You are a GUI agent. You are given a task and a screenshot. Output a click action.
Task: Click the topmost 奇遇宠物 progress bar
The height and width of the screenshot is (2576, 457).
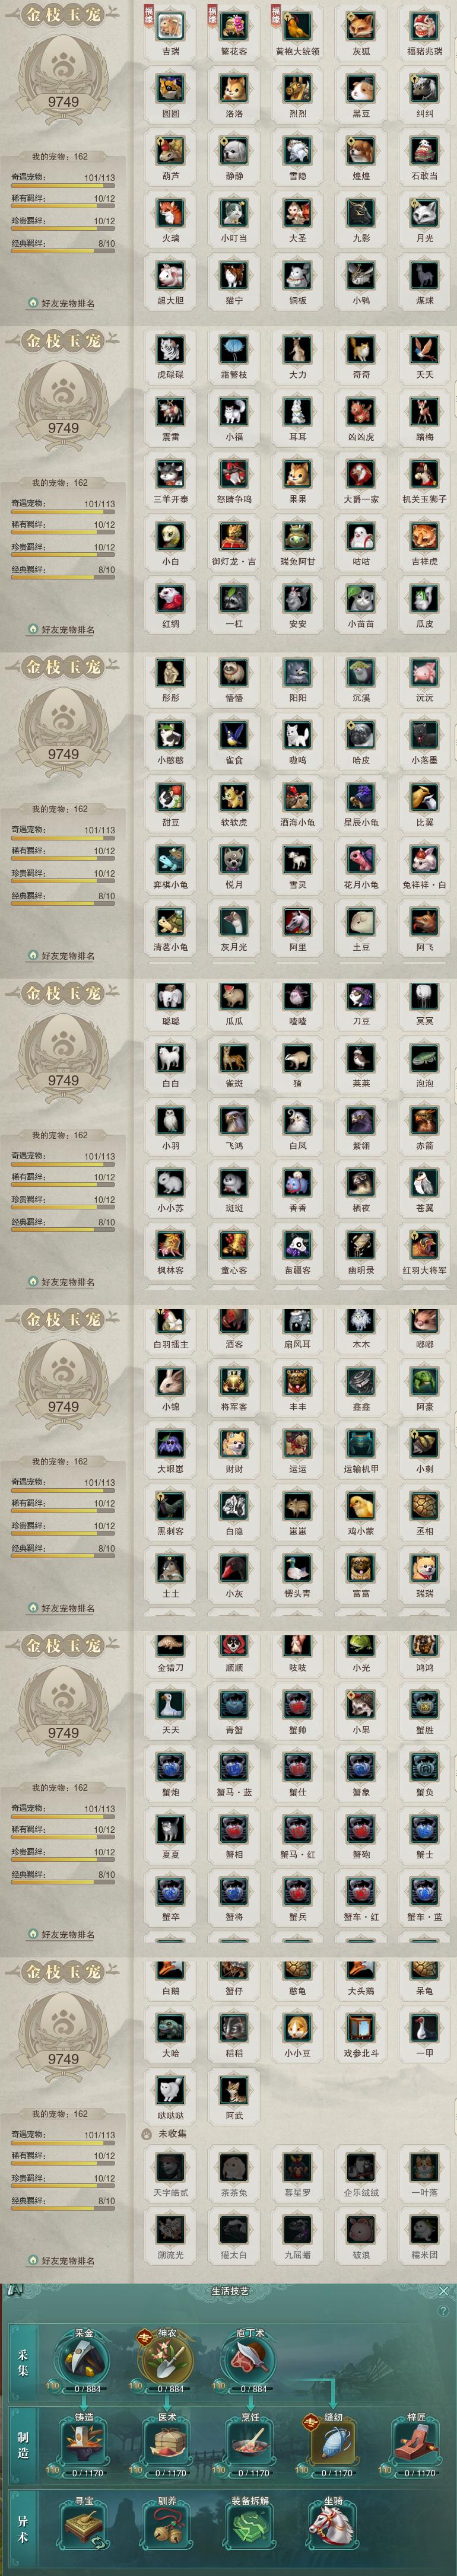[63, 186]
